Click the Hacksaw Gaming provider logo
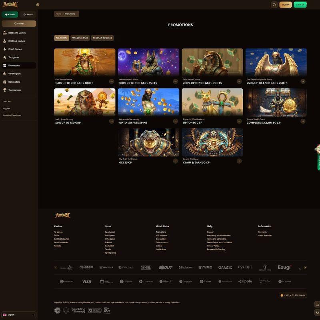The width and height of the screenshot is (320, 320). (86, 267)
